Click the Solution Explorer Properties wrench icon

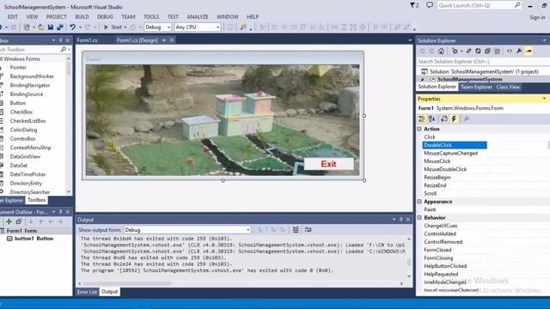point(519,51)
